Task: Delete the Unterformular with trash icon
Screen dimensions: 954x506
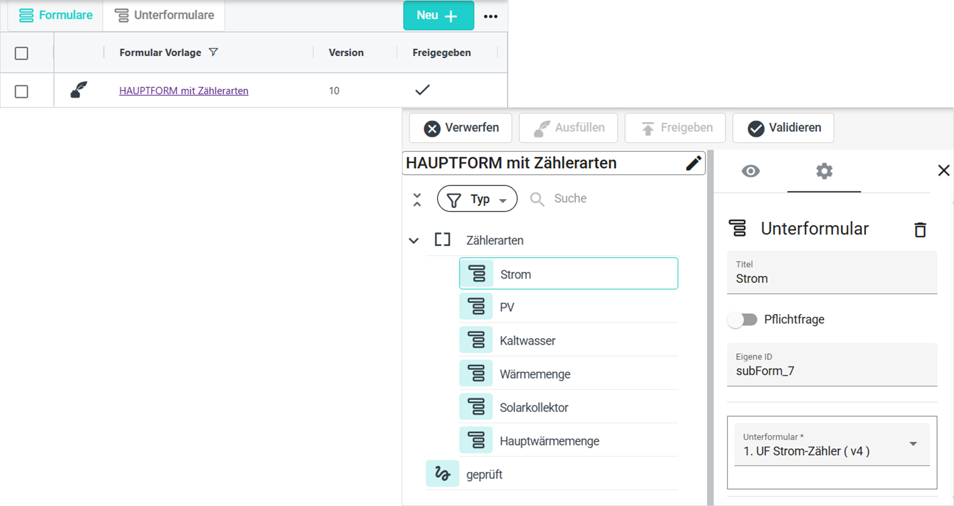Action: [x=920, y=229]
